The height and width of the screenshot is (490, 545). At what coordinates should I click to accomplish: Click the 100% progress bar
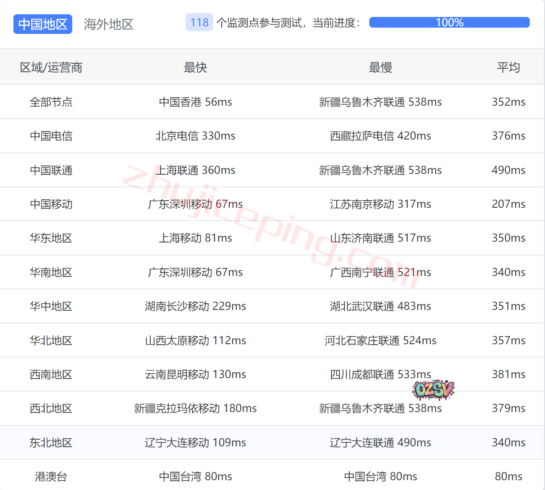[449, 22]
